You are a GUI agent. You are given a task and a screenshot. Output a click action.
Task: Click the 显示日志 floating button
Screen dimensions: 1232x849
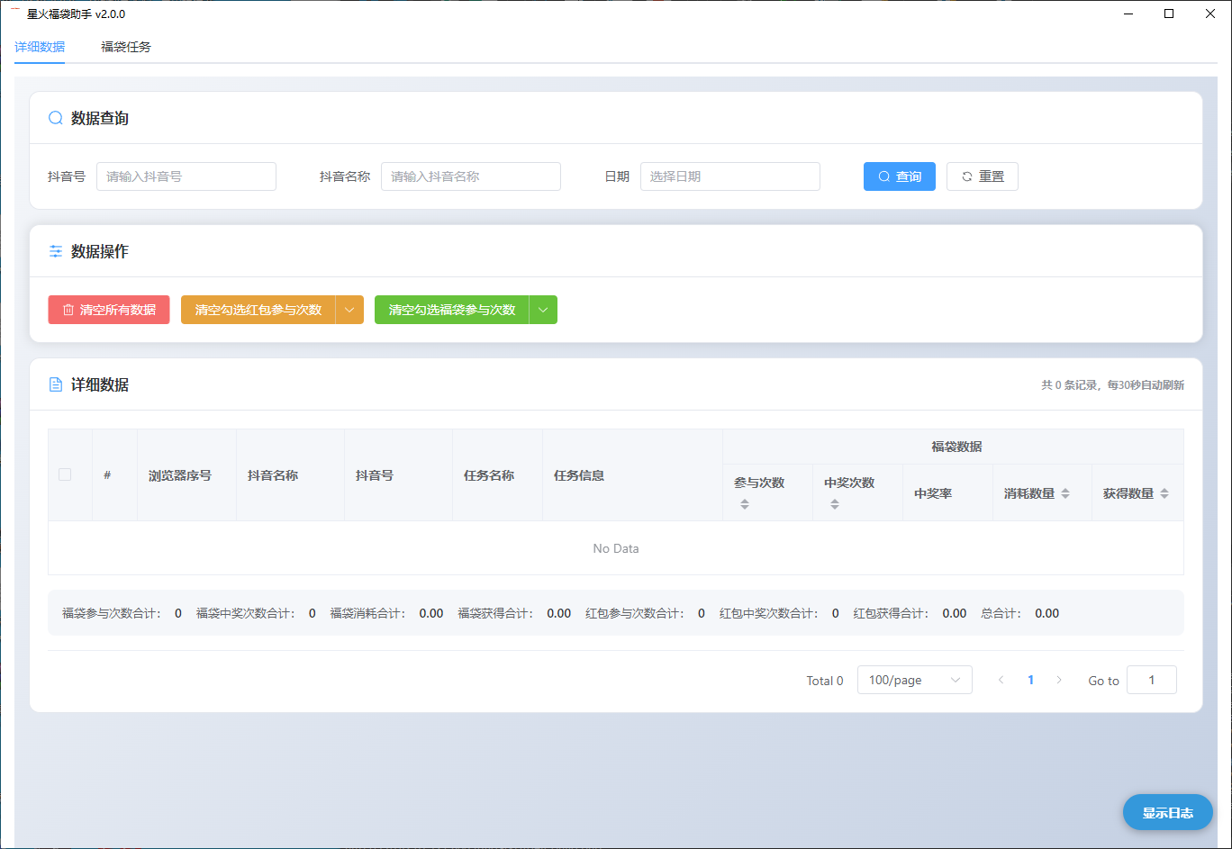pyautogui.click(x=1167, y=813)
